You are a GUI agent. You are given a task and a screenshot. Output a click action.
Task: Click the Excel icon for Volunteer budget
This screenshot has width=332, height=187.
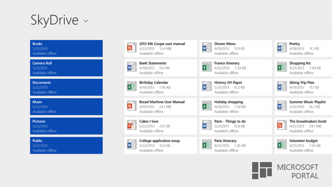282,144
